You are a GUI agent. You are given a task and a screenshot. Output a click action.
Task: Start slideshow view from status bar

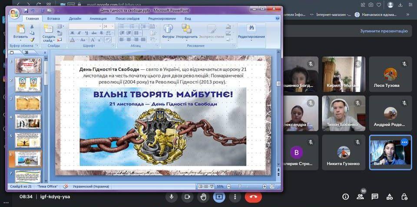point(212,187)
